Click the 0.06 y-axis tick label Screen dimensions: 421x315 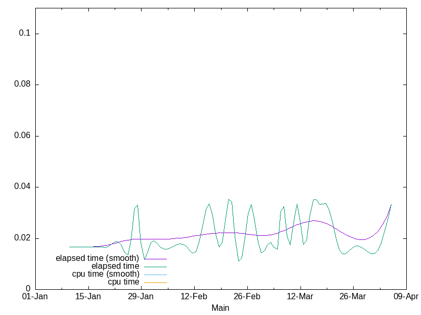[23, 136]
